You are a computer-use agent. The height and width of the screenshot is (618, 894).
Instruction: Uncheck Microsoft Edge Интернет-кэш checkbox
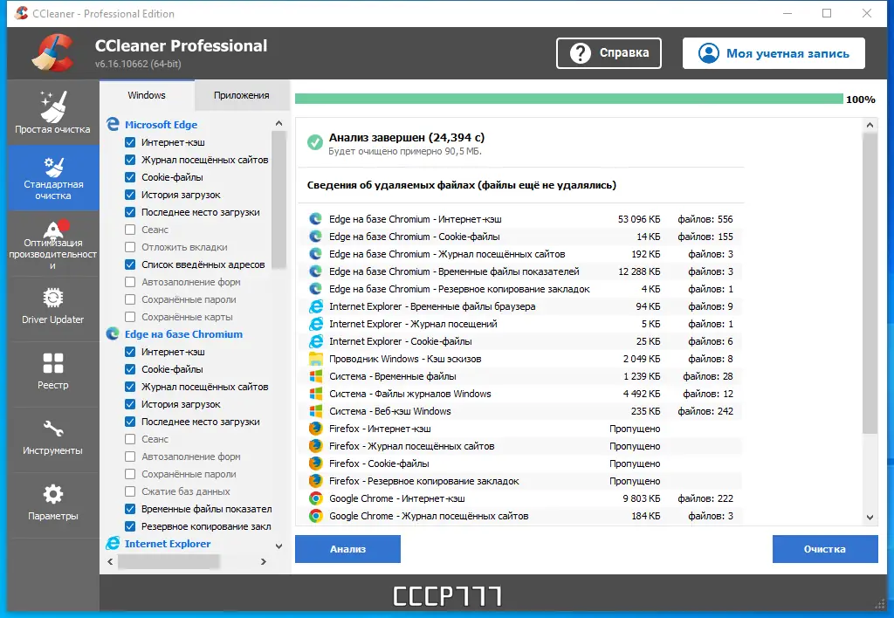(x=130, y=142)
